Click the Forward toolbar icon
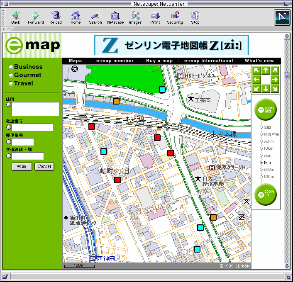Viewport: 293px width, 282px height. coord(36,18)
